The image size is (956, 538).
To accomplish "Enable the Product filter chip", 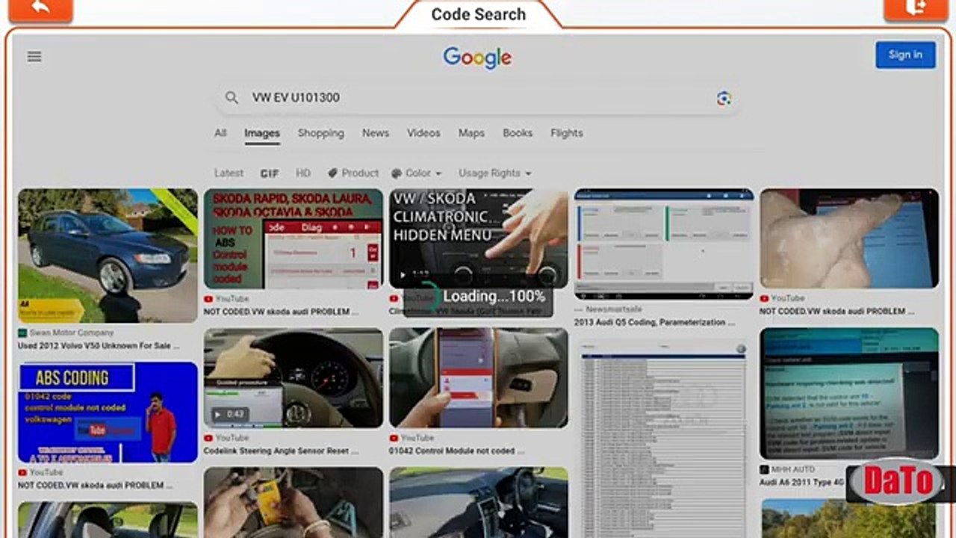I will (x=353, y=173).
